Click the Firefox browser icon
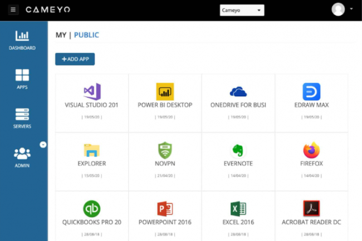362x241 pixels. tap(311, 150)
